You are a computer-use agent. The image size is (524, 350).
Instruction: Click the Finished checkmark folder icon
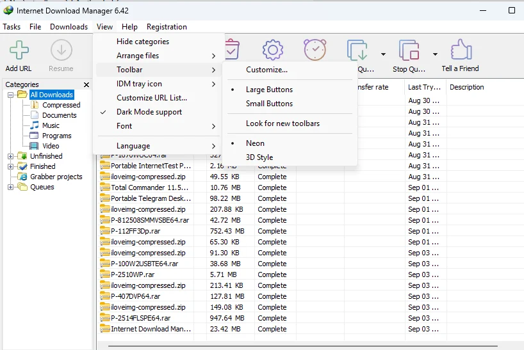(x=22, y=166)
